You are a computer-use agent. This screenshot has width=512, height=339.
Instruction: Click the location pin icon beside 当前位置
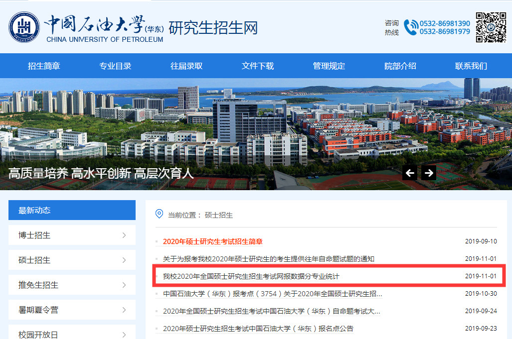(158, 215)
